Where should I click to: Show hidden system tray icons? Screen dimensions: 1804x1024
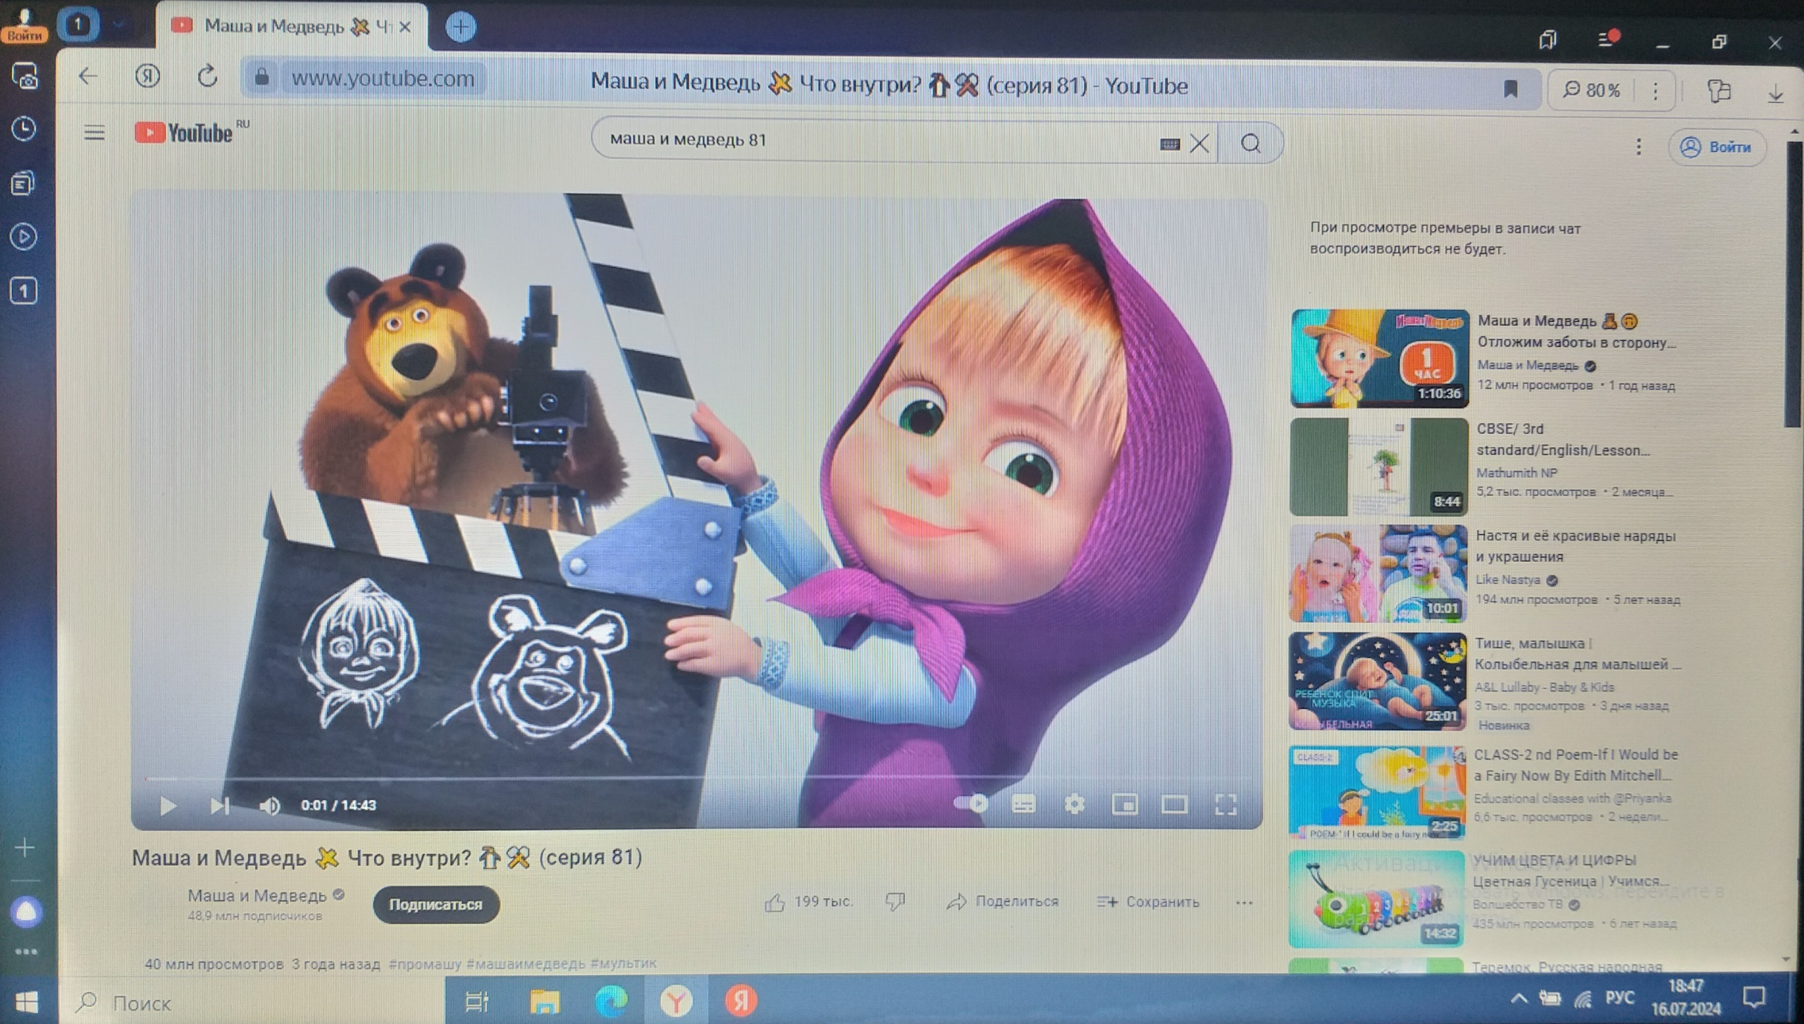(1519, 999)
